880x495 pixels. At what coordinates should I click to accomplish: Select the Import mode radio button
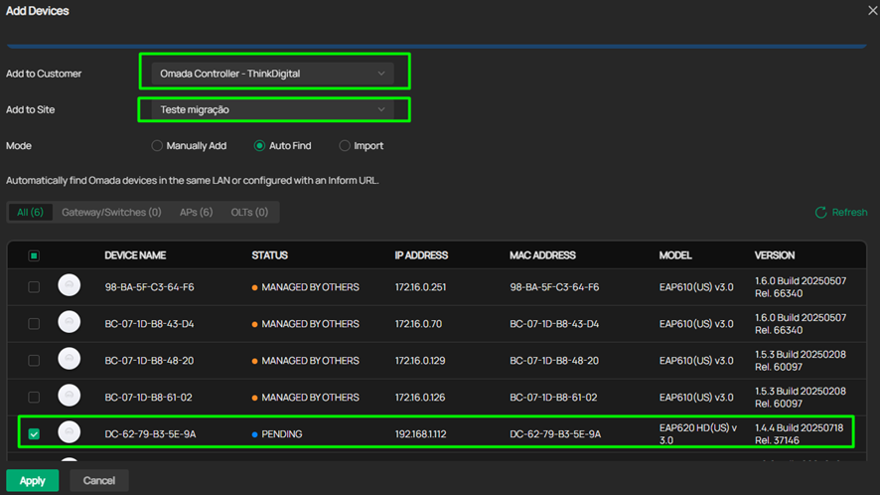pyautogui.click(x=345, y=146)
